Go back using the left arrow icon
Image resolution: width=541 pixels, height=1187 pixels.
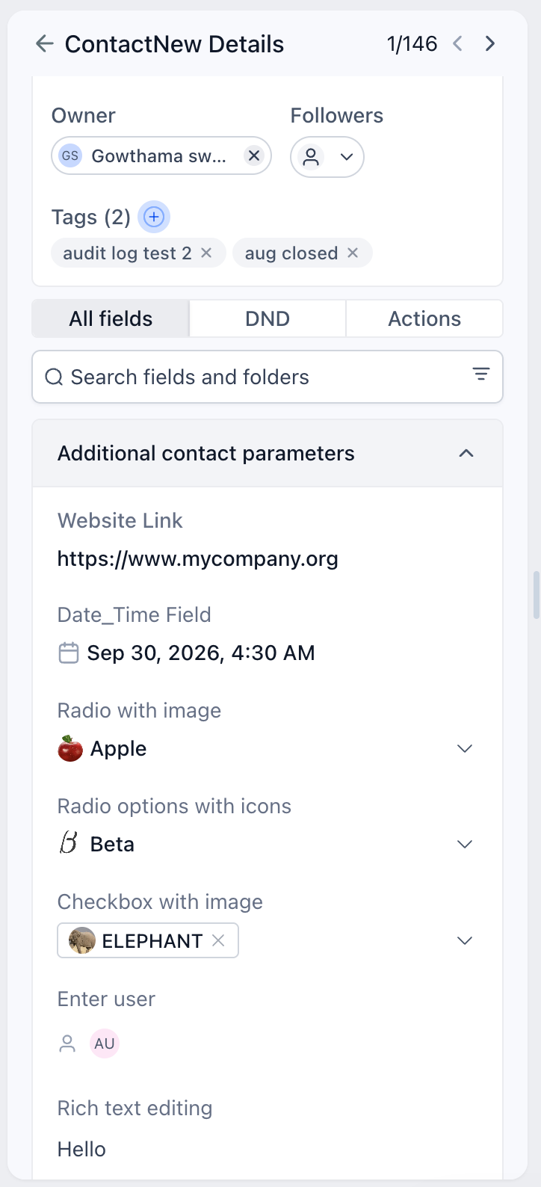(45, 44)
